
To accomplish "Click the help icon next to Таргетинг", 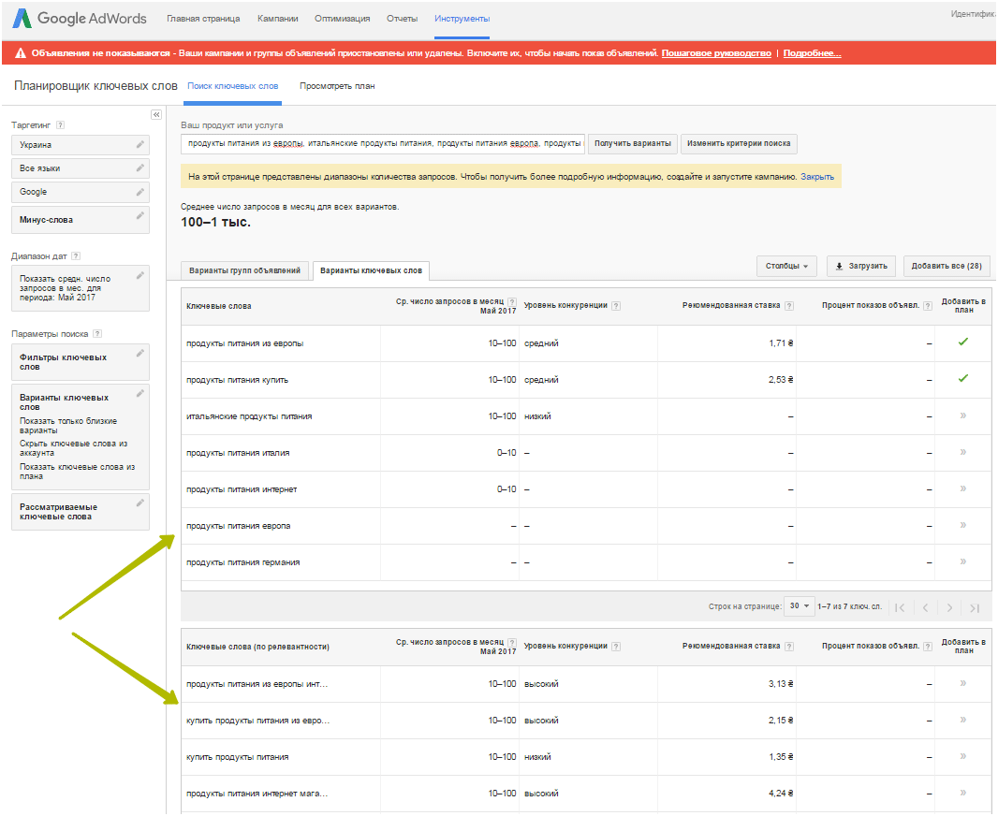I will click(60, 124).
